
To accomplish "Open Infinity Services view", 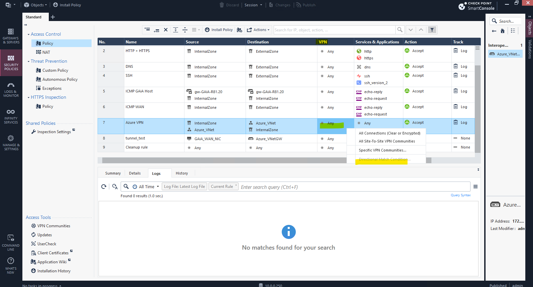I will tap(11, 116).
